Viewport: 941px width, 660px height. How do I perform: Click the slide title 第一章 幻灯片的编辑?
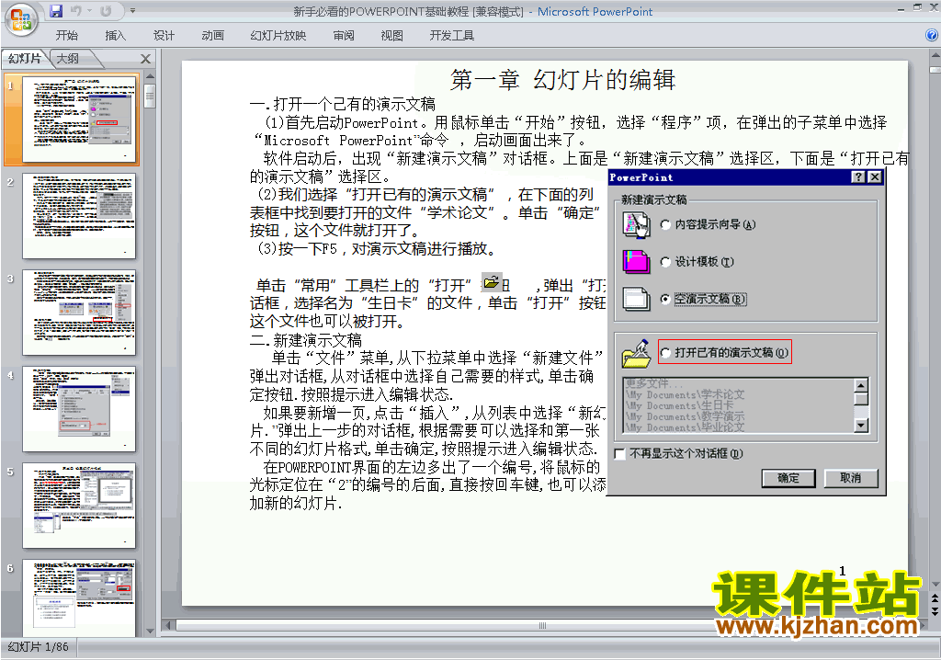point(563,80)
